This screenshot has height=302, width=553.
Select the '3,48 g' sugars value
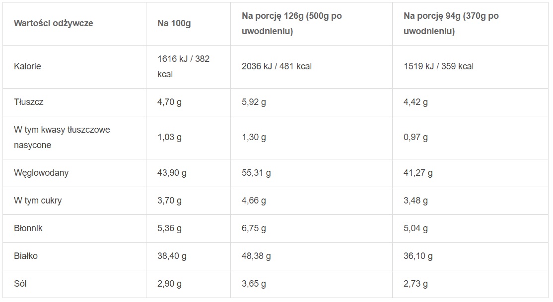415,201
